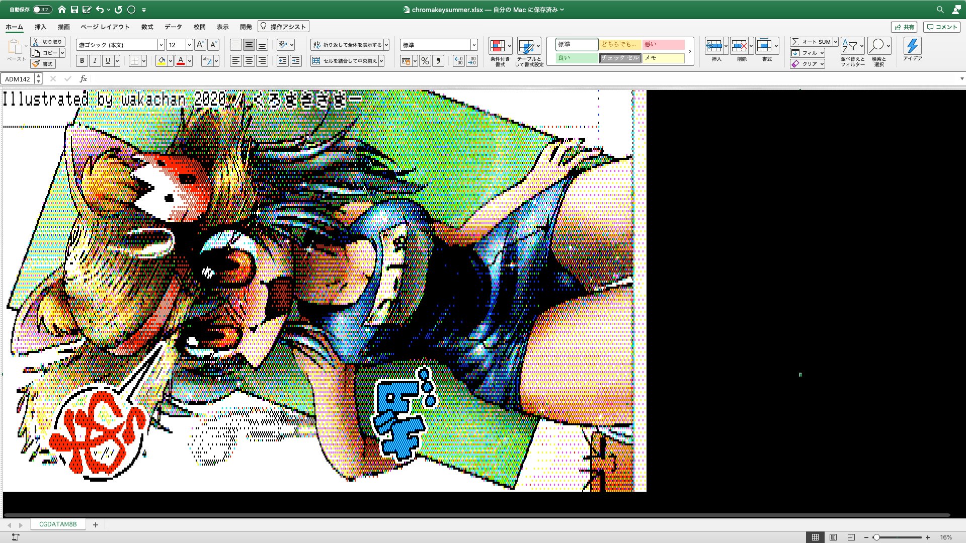Toggle align text right
The height and width of the screenshot is (543, 966).
pyautogui.click(x=262, y=61)
